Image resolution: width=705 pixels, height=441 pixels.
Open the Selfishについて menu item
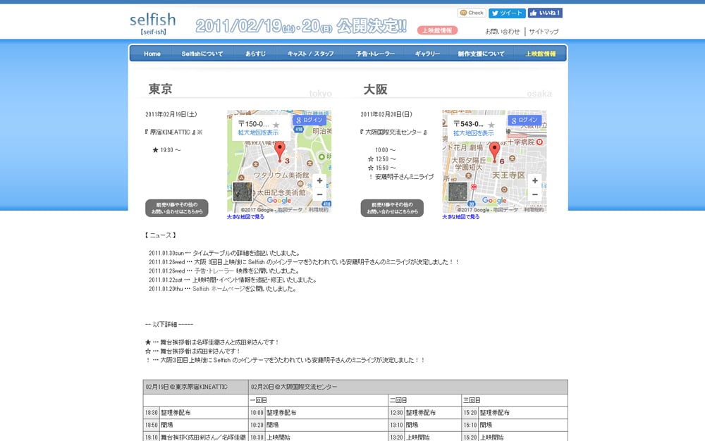[202, 54]
